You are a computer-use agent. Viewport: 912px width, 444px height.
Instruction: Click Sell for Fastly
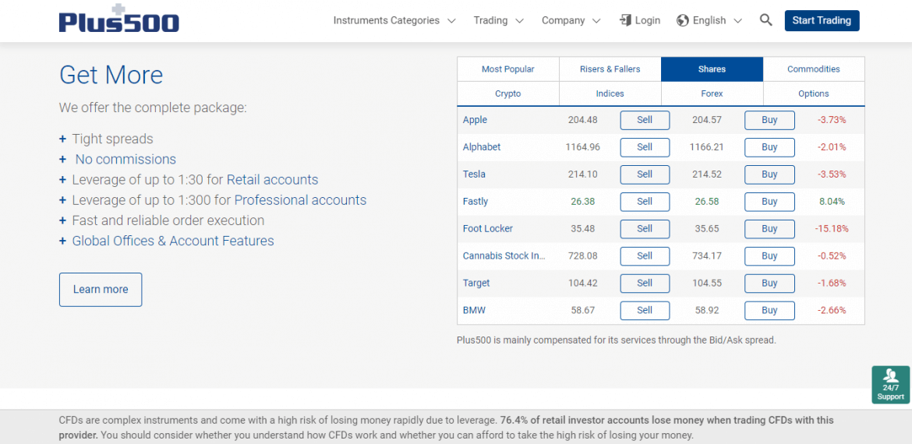(645, 202)
